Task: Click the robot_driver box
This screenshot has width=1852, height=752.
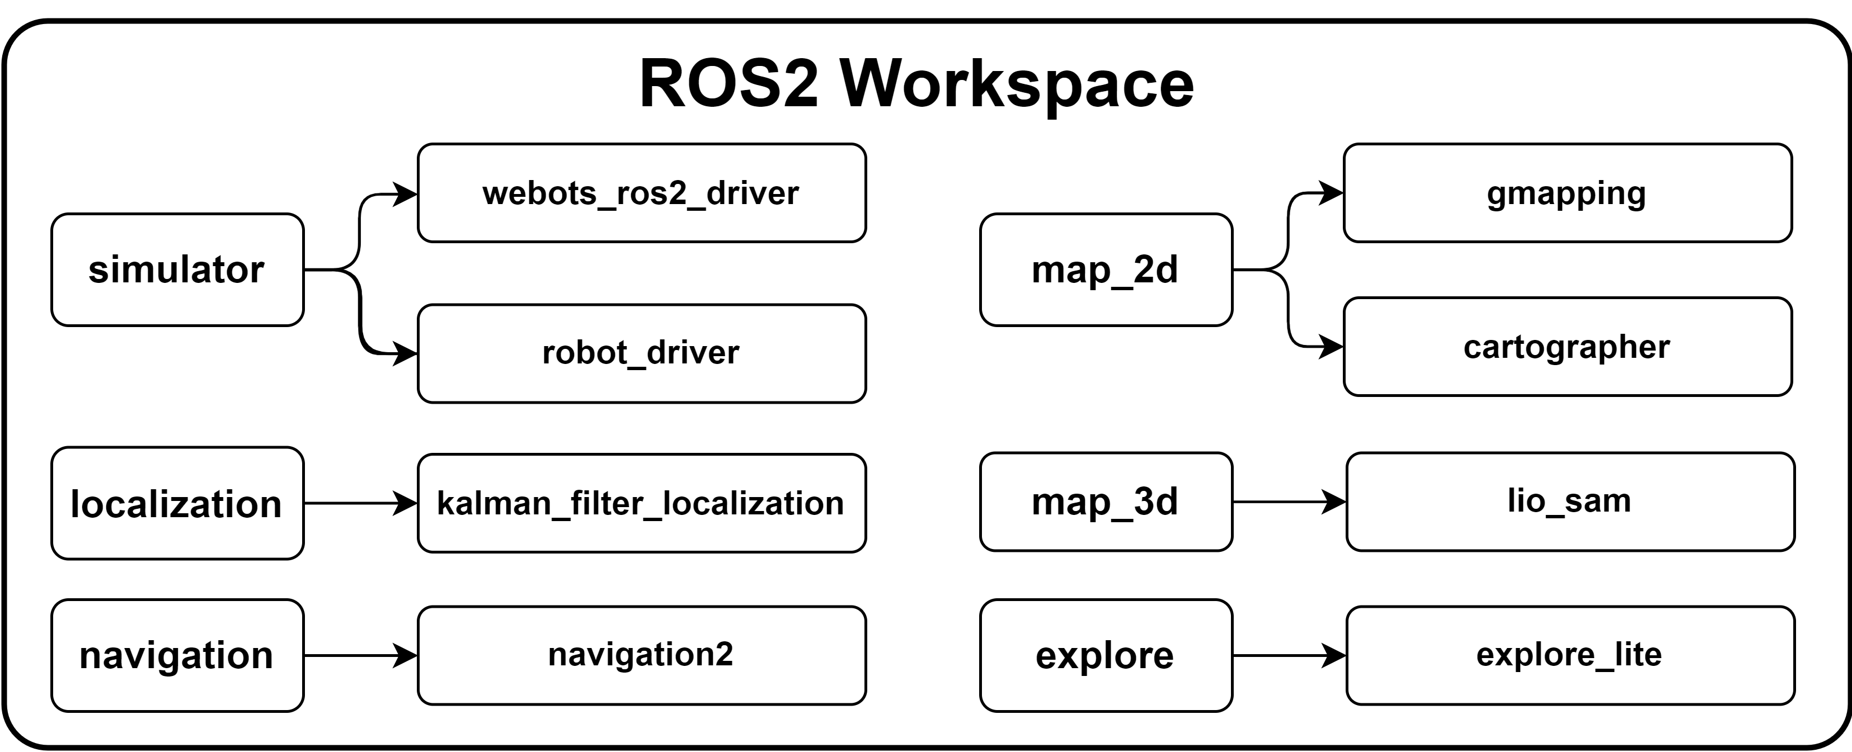Action: click(x=641, y=353)
